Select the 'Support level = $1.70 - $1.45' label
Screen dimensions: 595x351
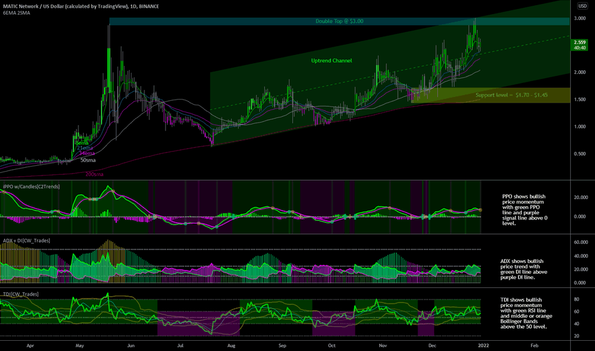click(x=511, y=95)
